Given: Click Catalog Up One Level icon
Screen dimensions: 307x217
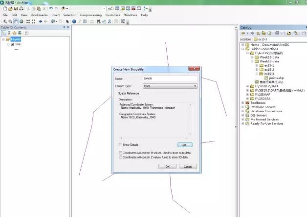Looking at the screenshot, I should coord(258,33).
